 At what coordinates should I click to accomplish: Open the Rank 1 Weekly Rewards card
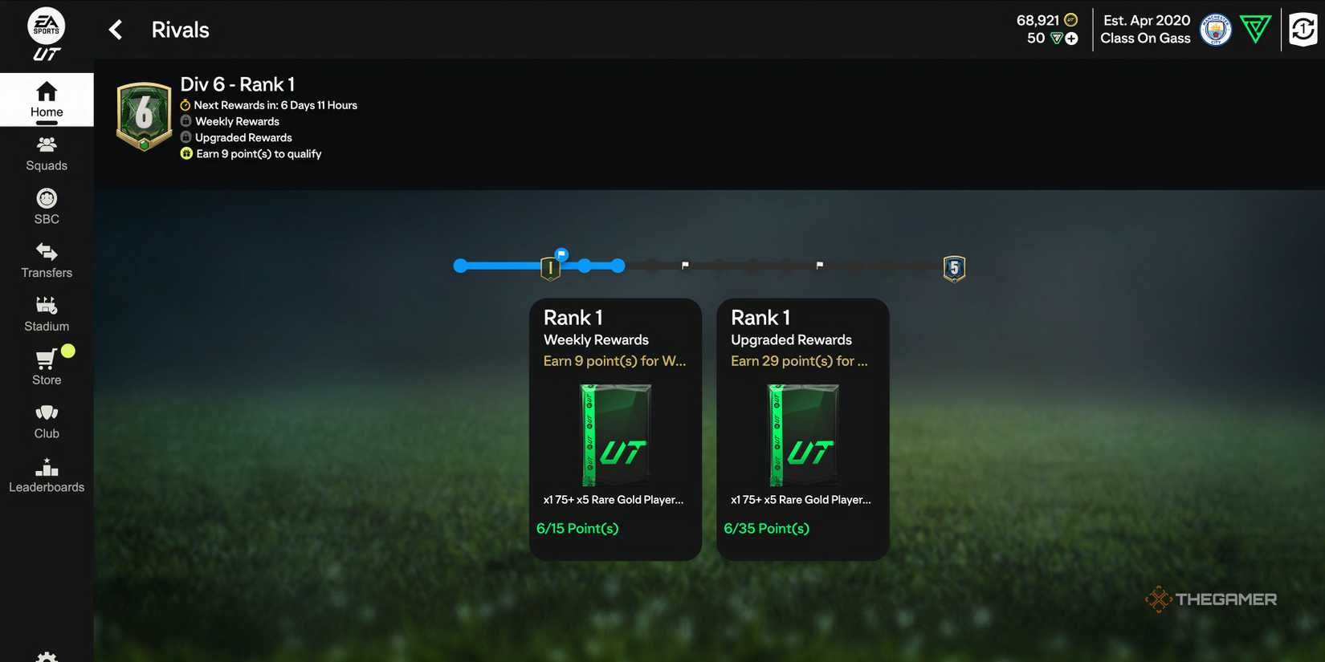pyautogui.click(x=615, y=429)
